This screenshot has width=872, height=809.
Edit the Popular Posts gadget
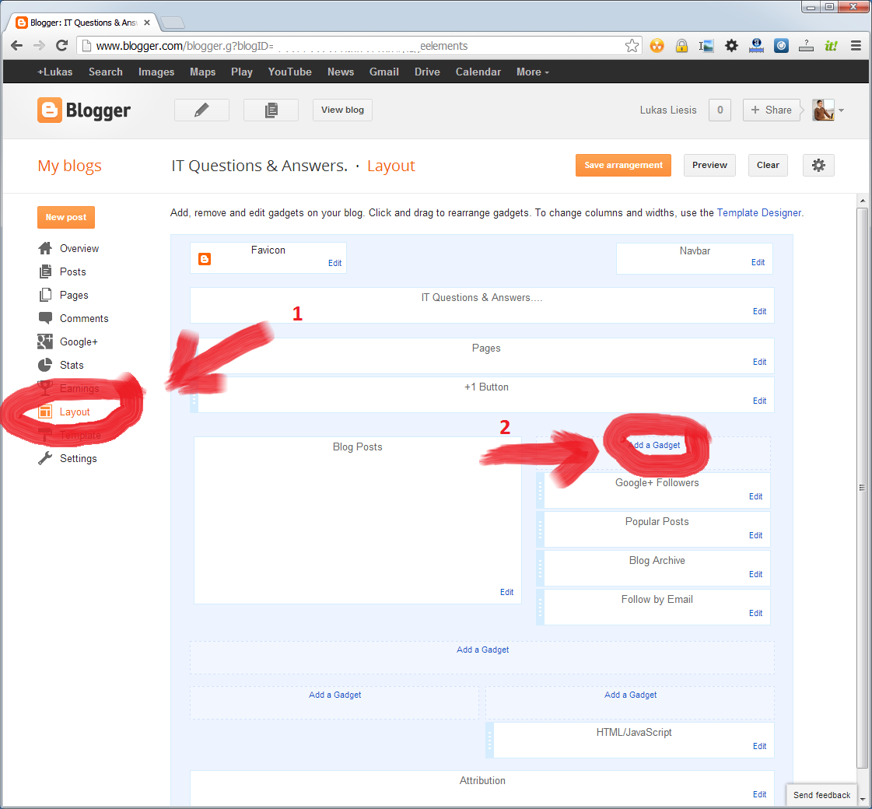coord(756,535)
